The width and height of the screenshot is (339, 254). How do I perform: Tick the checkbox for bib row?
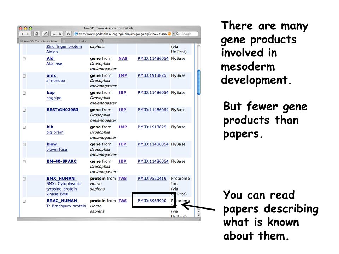tap(24, 127)
